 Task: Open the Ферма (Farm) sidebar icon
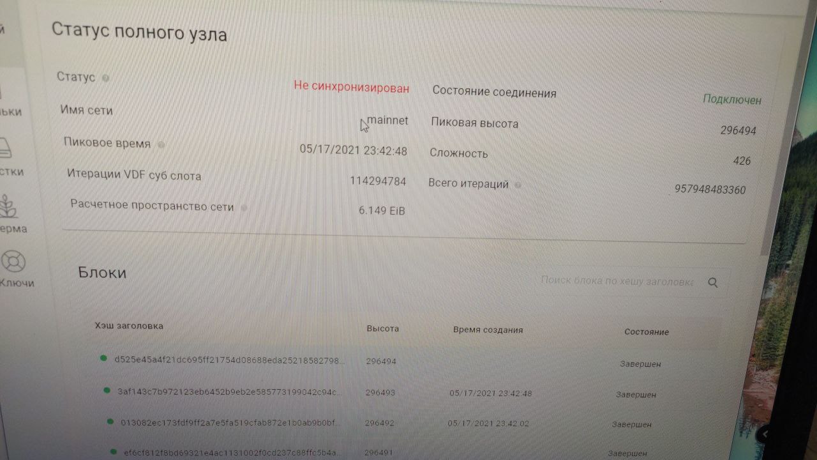click(8, 206)
